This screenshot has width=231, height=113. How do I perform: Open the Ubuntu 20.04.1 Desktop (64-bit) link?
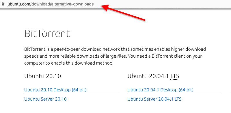(x=161, y=90)
